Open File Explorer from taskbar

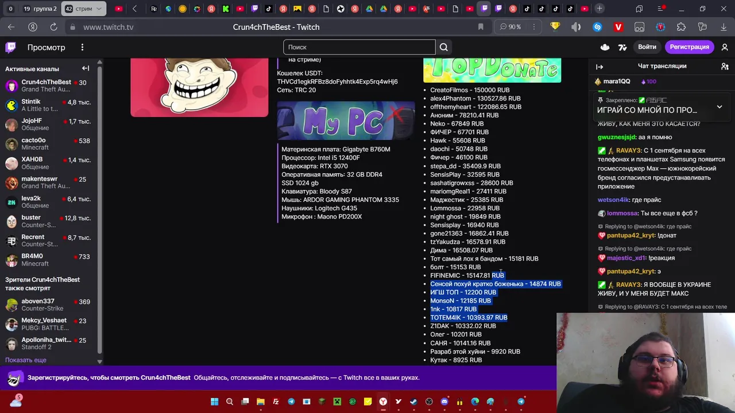260,402
